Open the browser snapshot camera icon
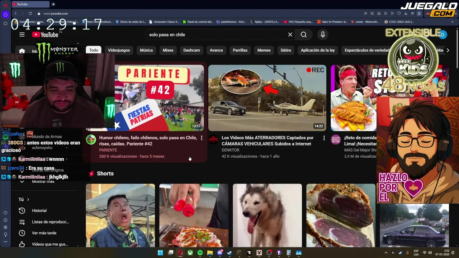 (379, 14)
